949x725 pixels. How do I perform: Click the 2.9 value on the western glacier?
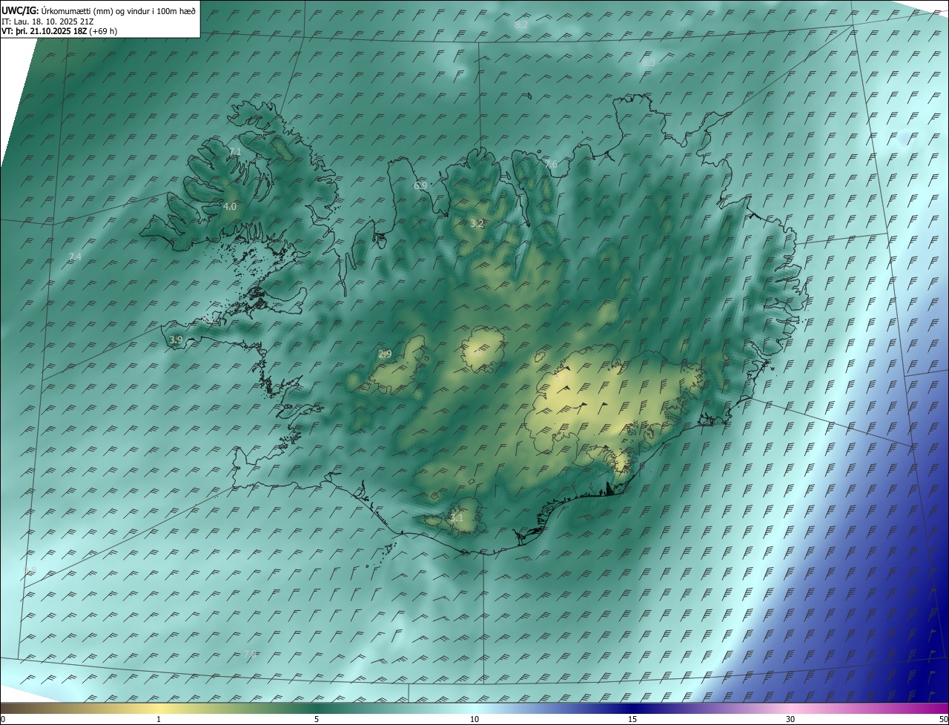[x=385, y=354]
